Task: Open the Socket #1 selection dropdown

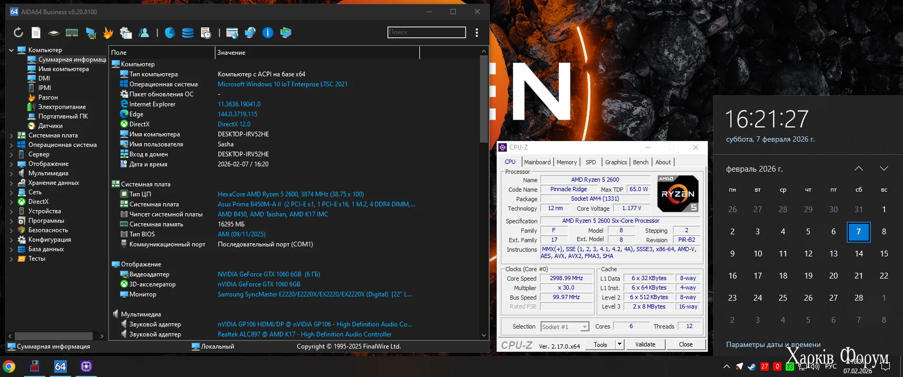Action: point(584,327)
